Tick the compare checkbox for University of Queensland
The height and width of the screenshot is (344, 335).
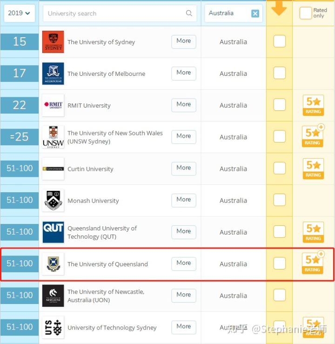click(280, 263)
